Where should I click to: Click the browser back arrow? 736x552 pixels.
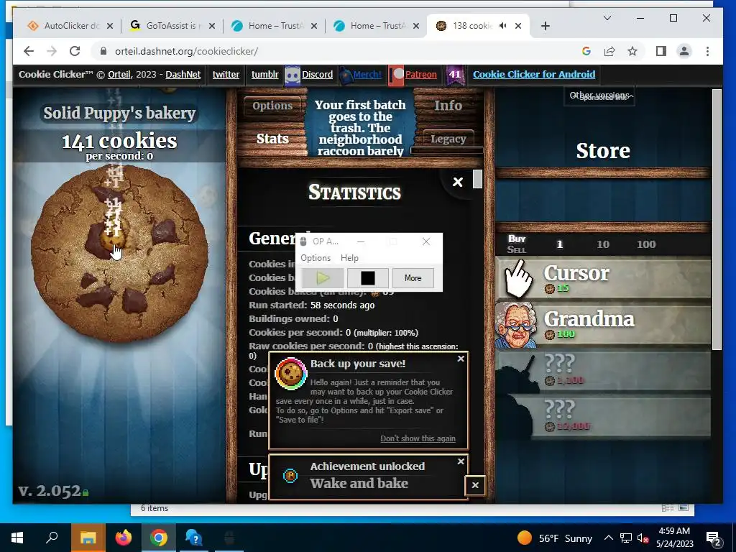[29, 51]
